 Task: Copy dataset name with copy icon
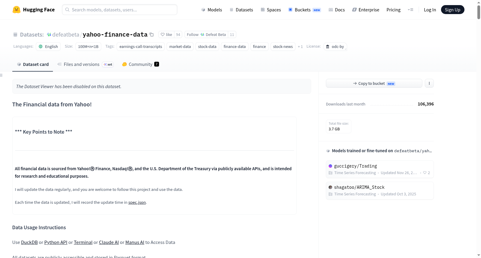(152, 35)
